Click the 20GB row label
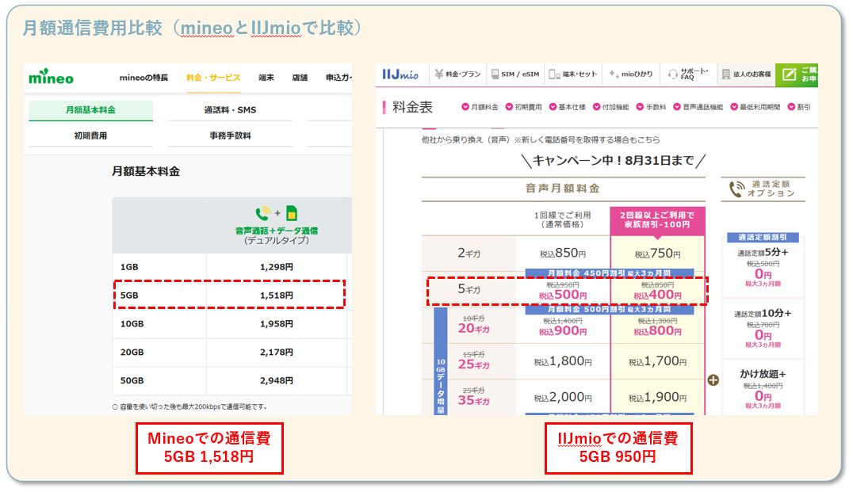The image size is (853, 492). 132,352
